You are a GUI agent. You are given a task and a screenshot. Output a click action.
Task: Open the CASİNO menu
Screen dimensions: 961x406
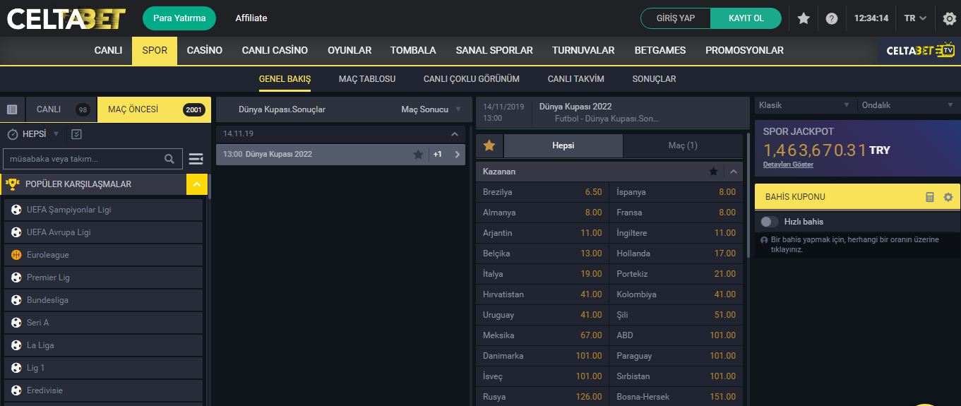(x=205, y=51)
